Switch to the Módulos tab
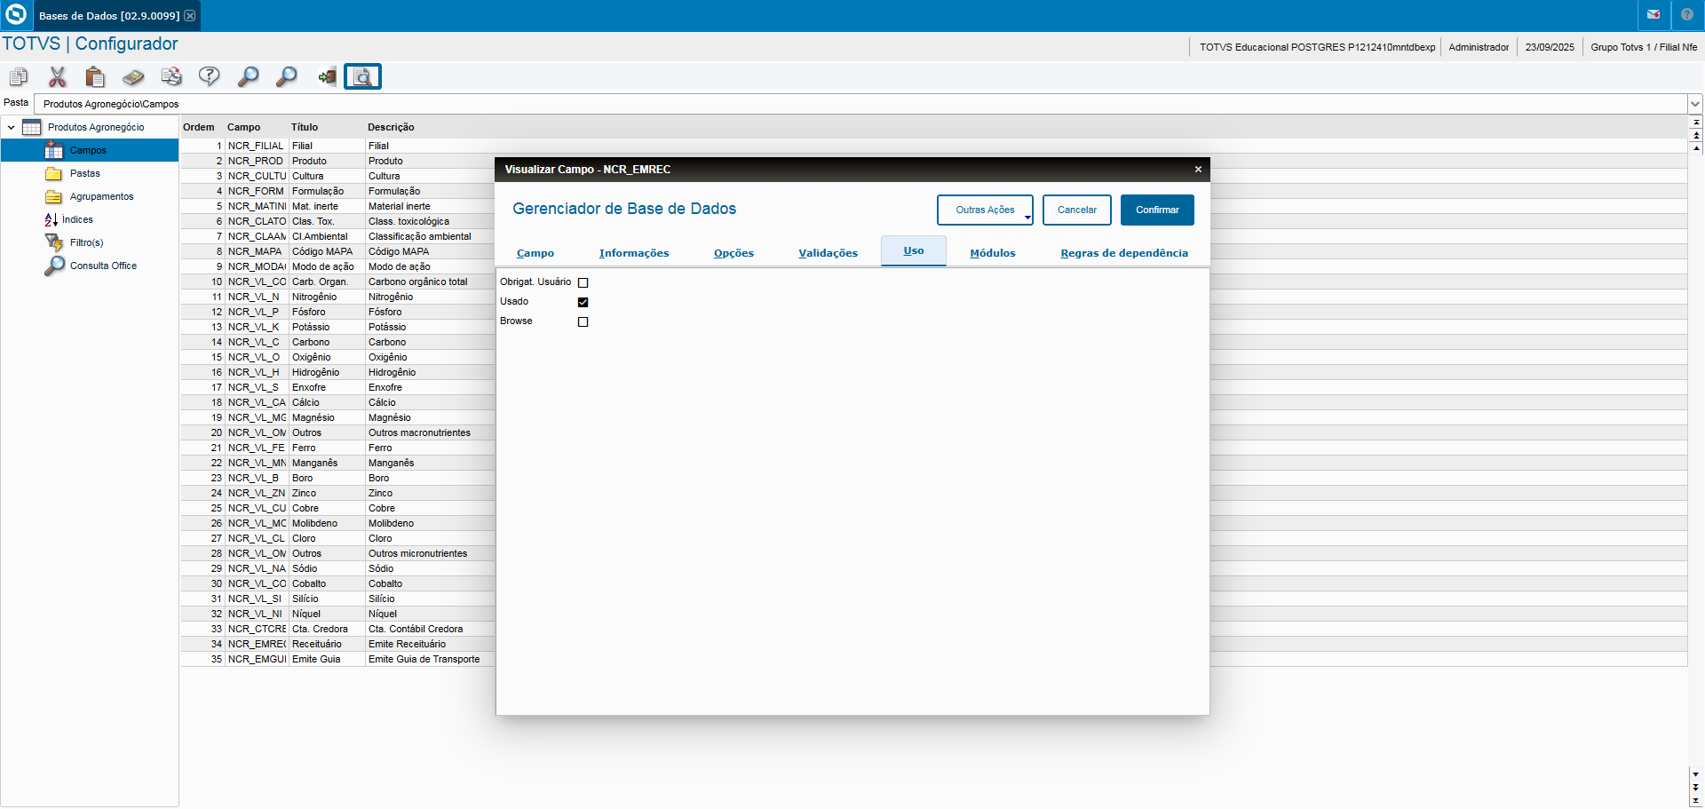This screenshot has width=1705, height=809. click(993, 253)
